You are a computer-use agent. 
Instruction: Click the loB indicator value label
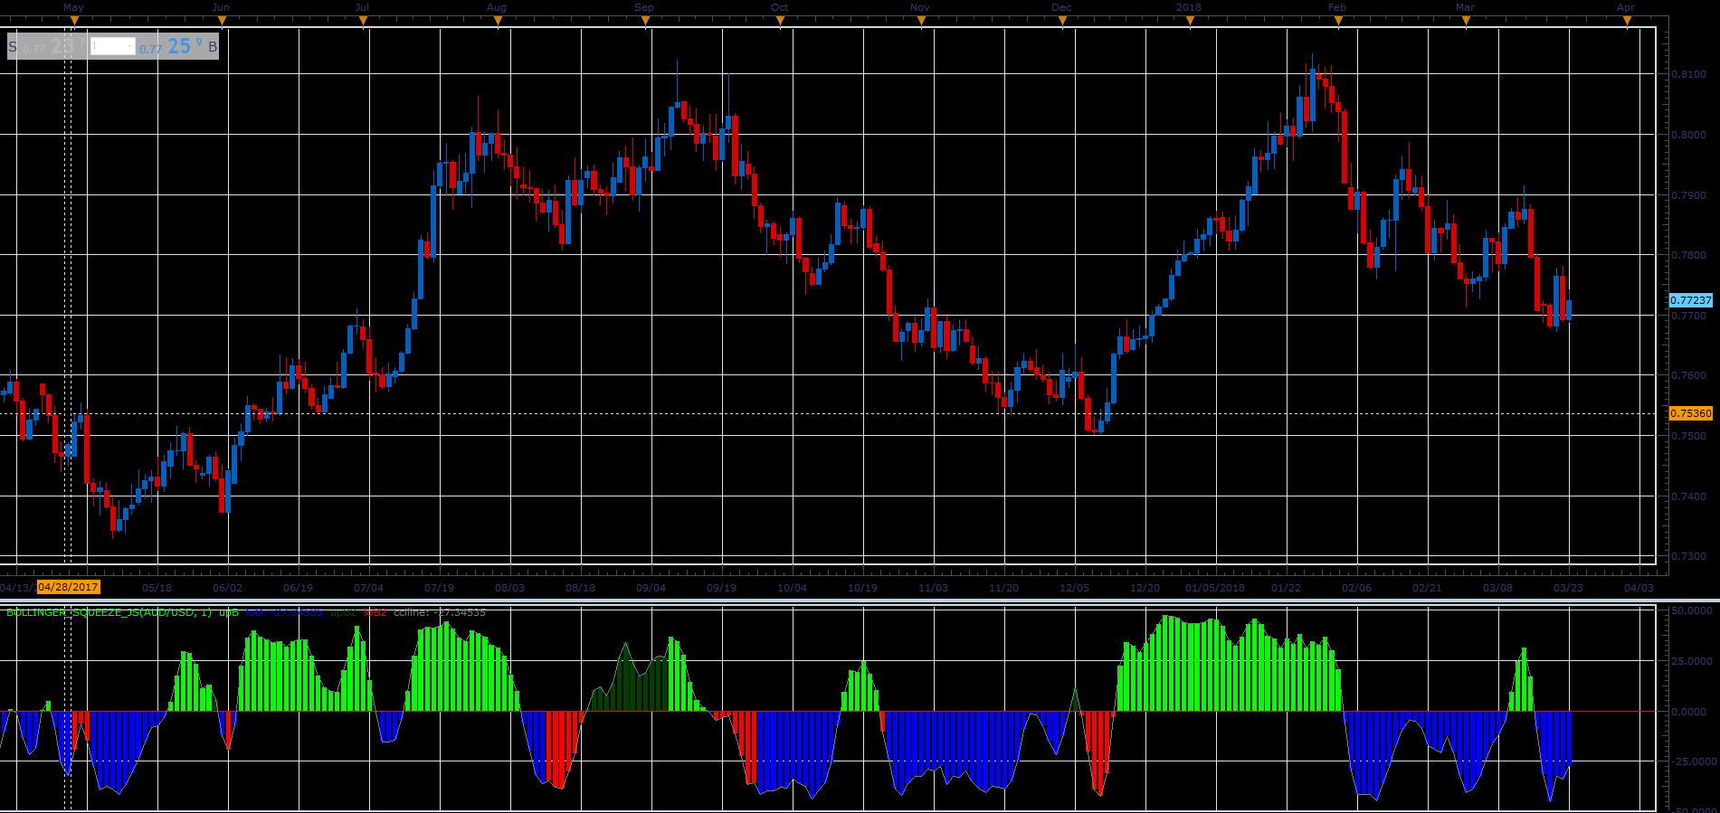point(284,612)
